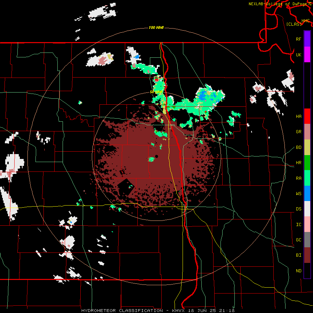
Task: Click the DS white legend swatch
Action: pyautogui.click(x=307, y=209)
